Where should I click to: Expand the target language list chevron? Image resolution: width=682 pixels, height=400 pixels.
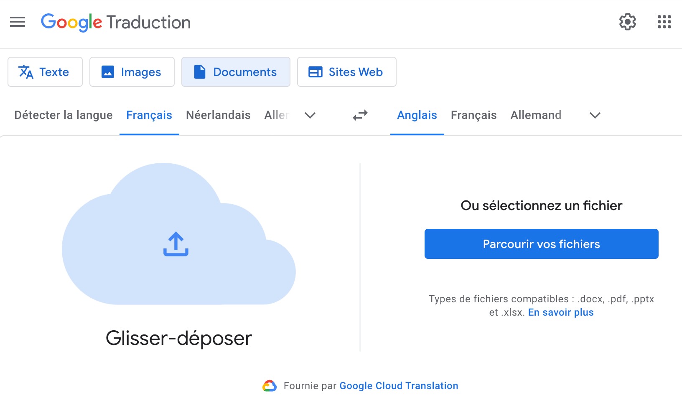[595, 115]
